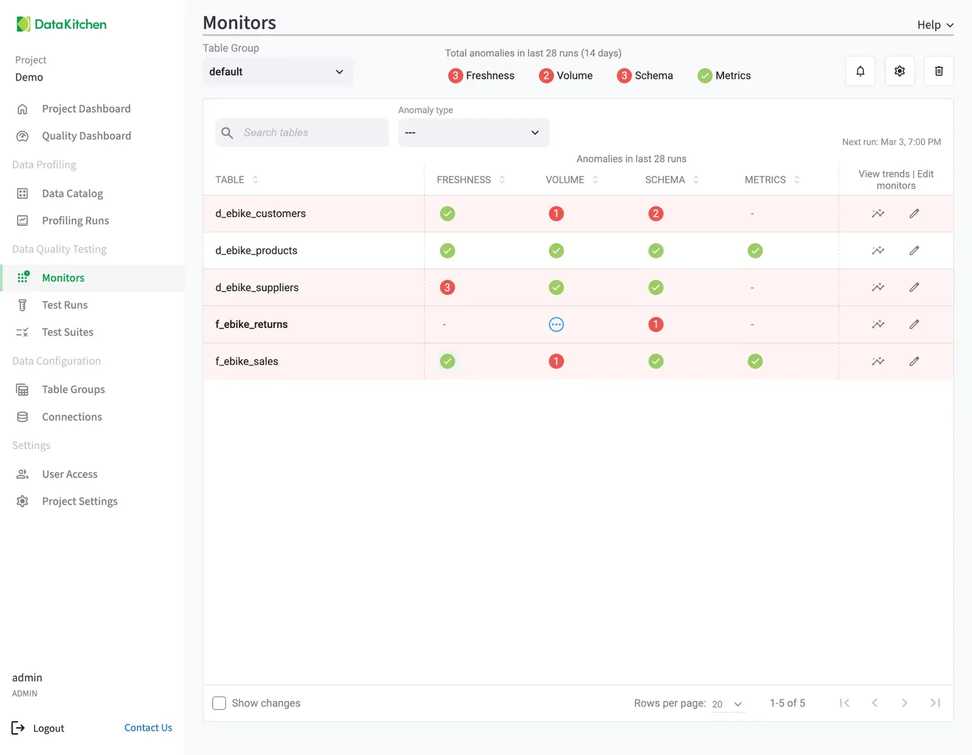
Task: Open the Table Group default dropdown
Action: [278, 72]
